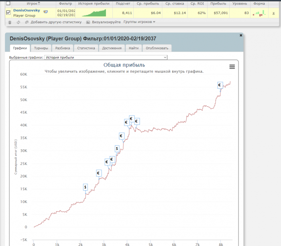The width and height of the screenshot is (281, 246).
Task: Click the Форма mini bar chart icon
Action: [x=259, y=13]
